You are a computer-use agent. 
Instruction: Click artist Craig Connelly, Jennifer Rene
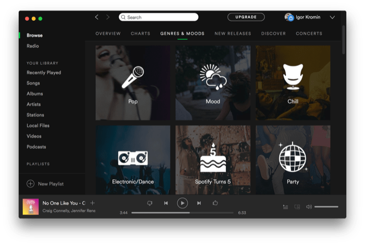tap(69, 211)
